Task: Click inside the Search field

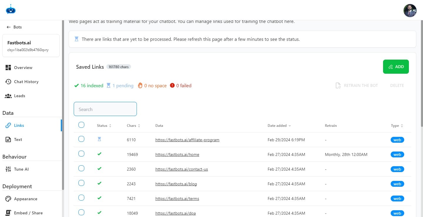Action: tap(105, 109)
